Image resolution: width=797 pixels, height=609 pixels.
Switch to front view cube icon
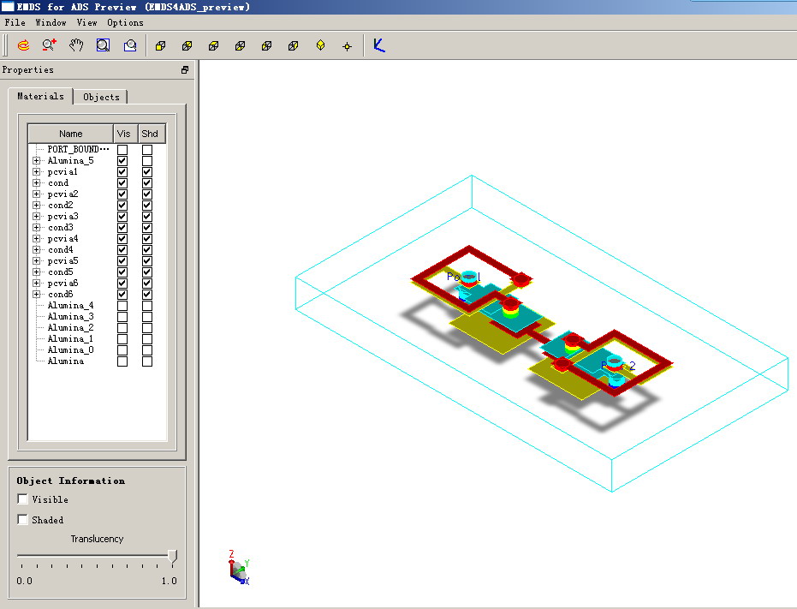[x=161, y=46]
